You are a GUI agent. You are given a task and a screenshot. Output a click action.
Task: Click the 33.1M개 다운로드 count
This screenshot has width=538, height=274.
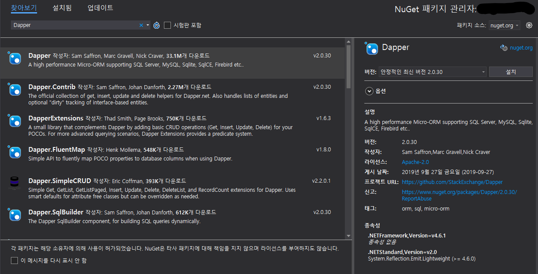[x=187, y=56]
